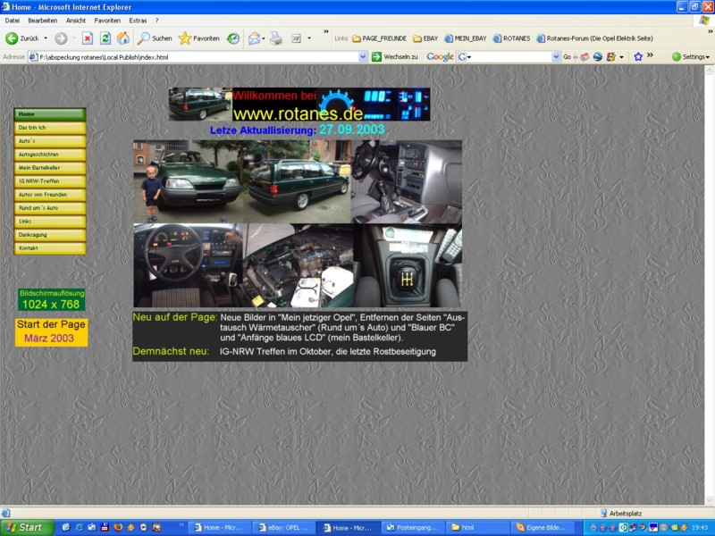Open the Suchen search tool

[154, 38]
